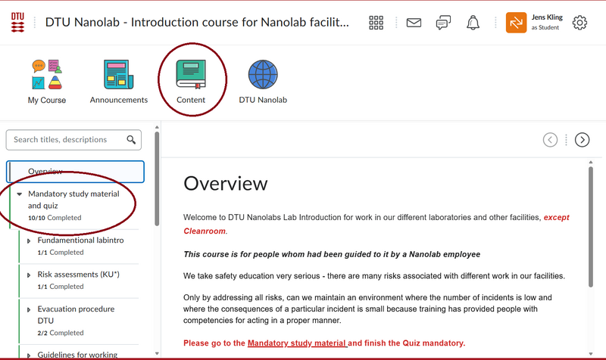
Task: Go to previous content page arrow
Action: pyautogui.click(x=550, y=140)
